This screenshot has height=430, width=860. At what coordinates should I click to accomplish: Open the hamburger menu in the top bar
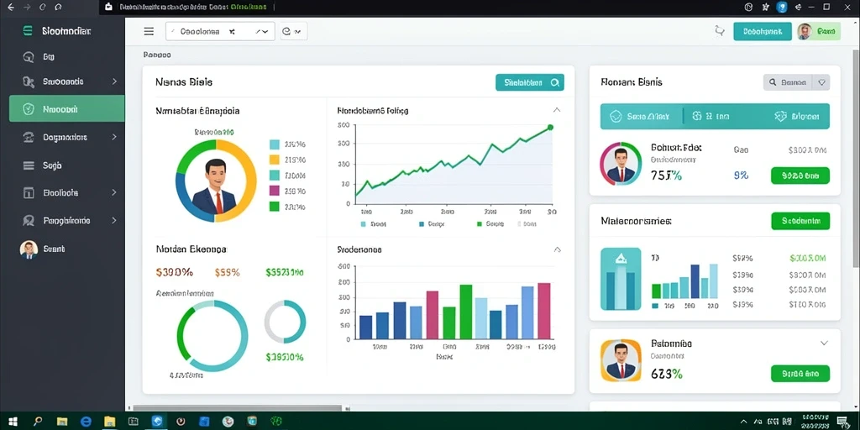click(x=149, y=31)
